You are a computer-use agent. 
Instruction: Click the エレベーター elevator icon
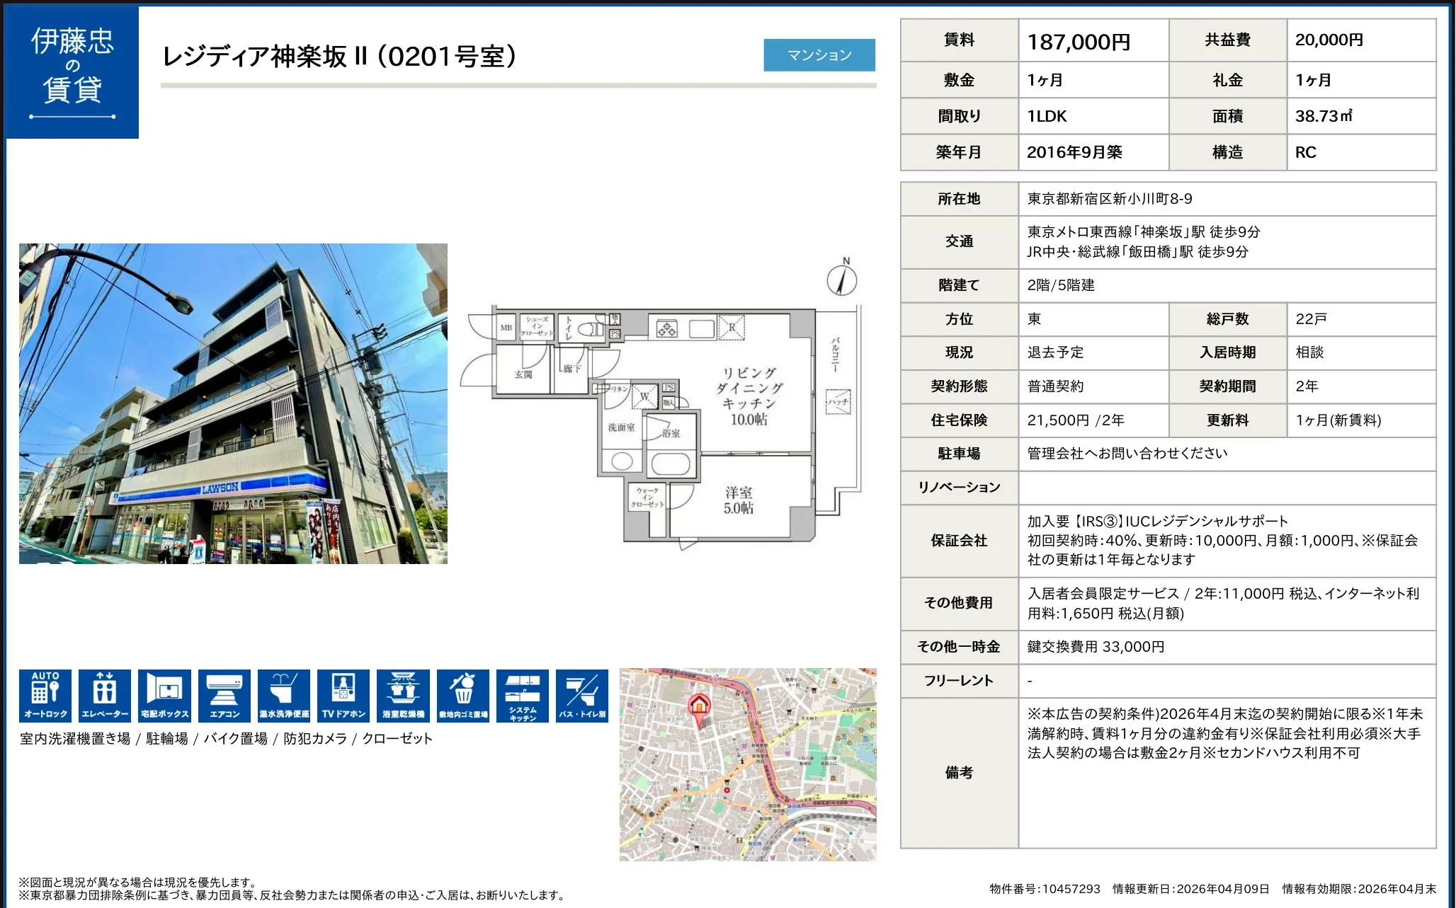pos(105,695)
